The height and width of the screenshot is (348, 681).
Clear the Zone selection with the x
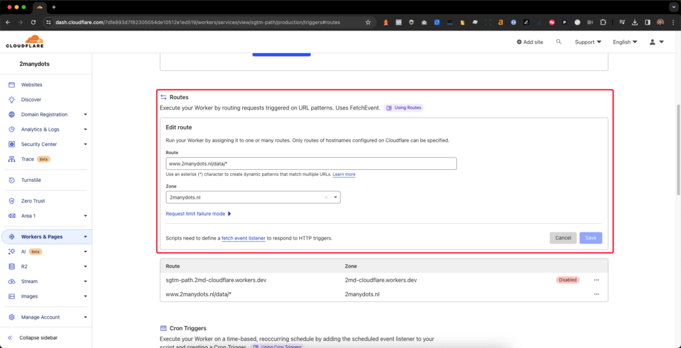(x=326, y=197)
